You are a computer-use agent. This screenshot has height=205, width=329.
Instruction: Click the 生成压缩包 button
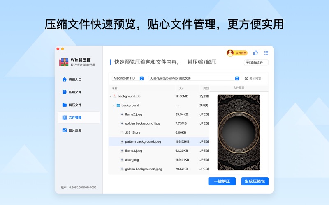click(x=255, y=181)
